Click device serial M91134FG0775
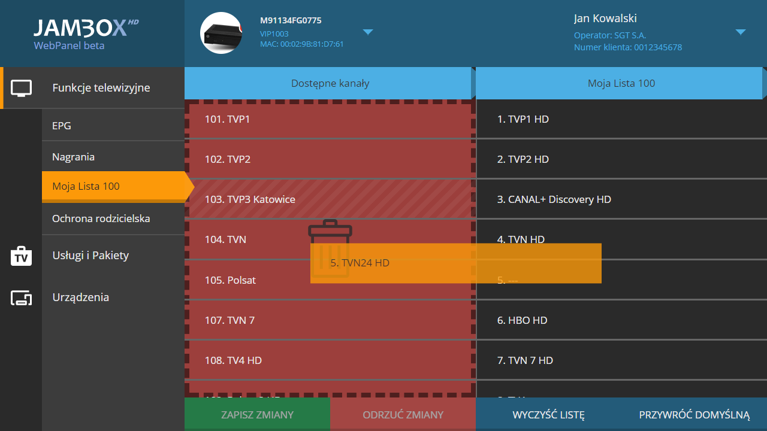 click(291, 20)
